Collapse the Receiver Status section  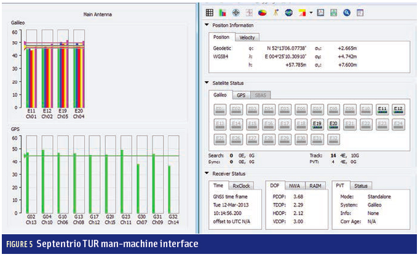tap(207, 173)
